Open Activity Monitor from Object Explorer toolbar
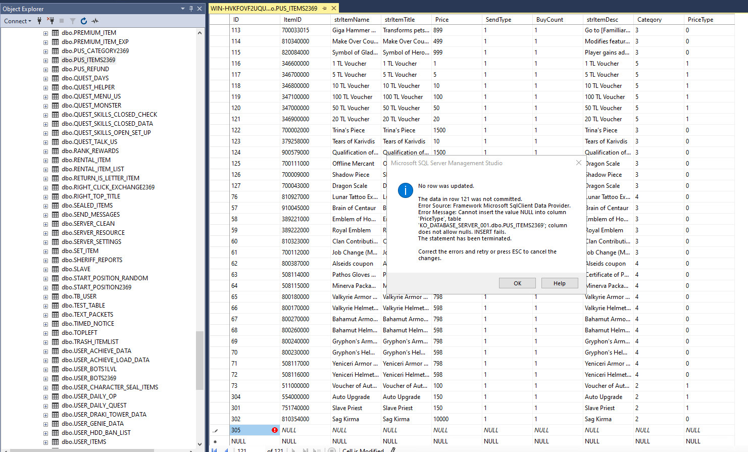The width and height of the screenshot is (748, 452). 95,21
